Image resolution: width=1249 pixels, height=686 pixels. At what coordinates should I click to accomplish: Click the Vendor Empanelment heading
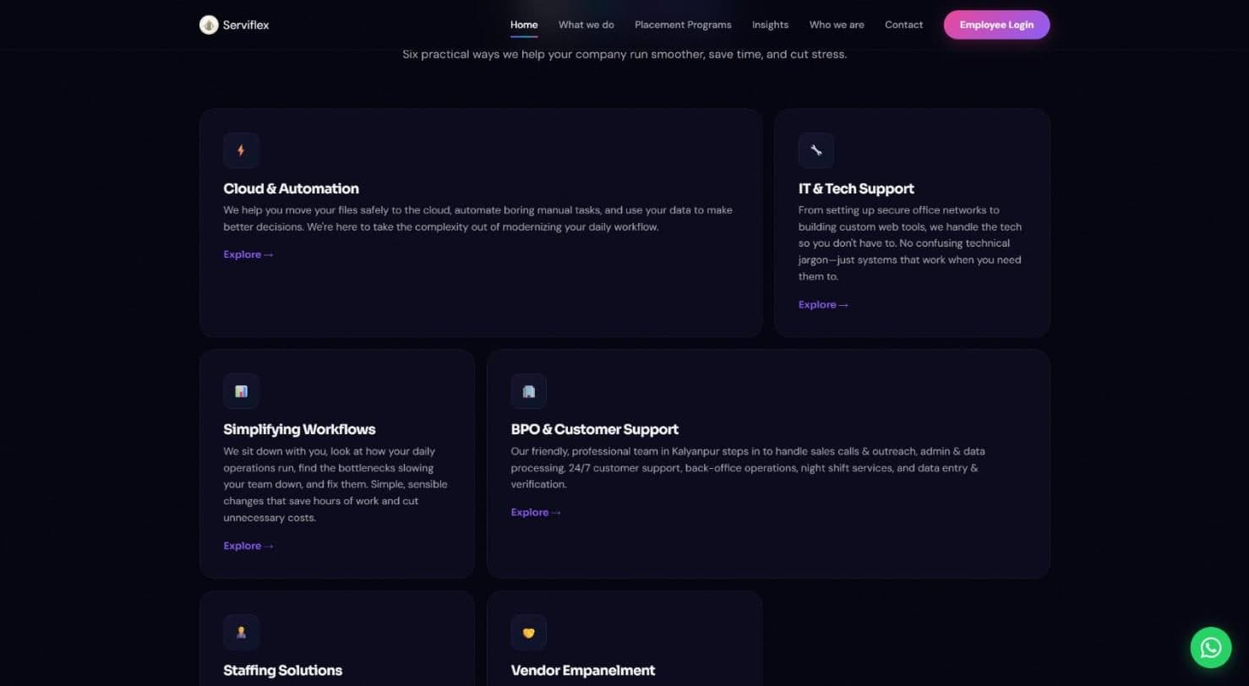click(x=583, y=670)
